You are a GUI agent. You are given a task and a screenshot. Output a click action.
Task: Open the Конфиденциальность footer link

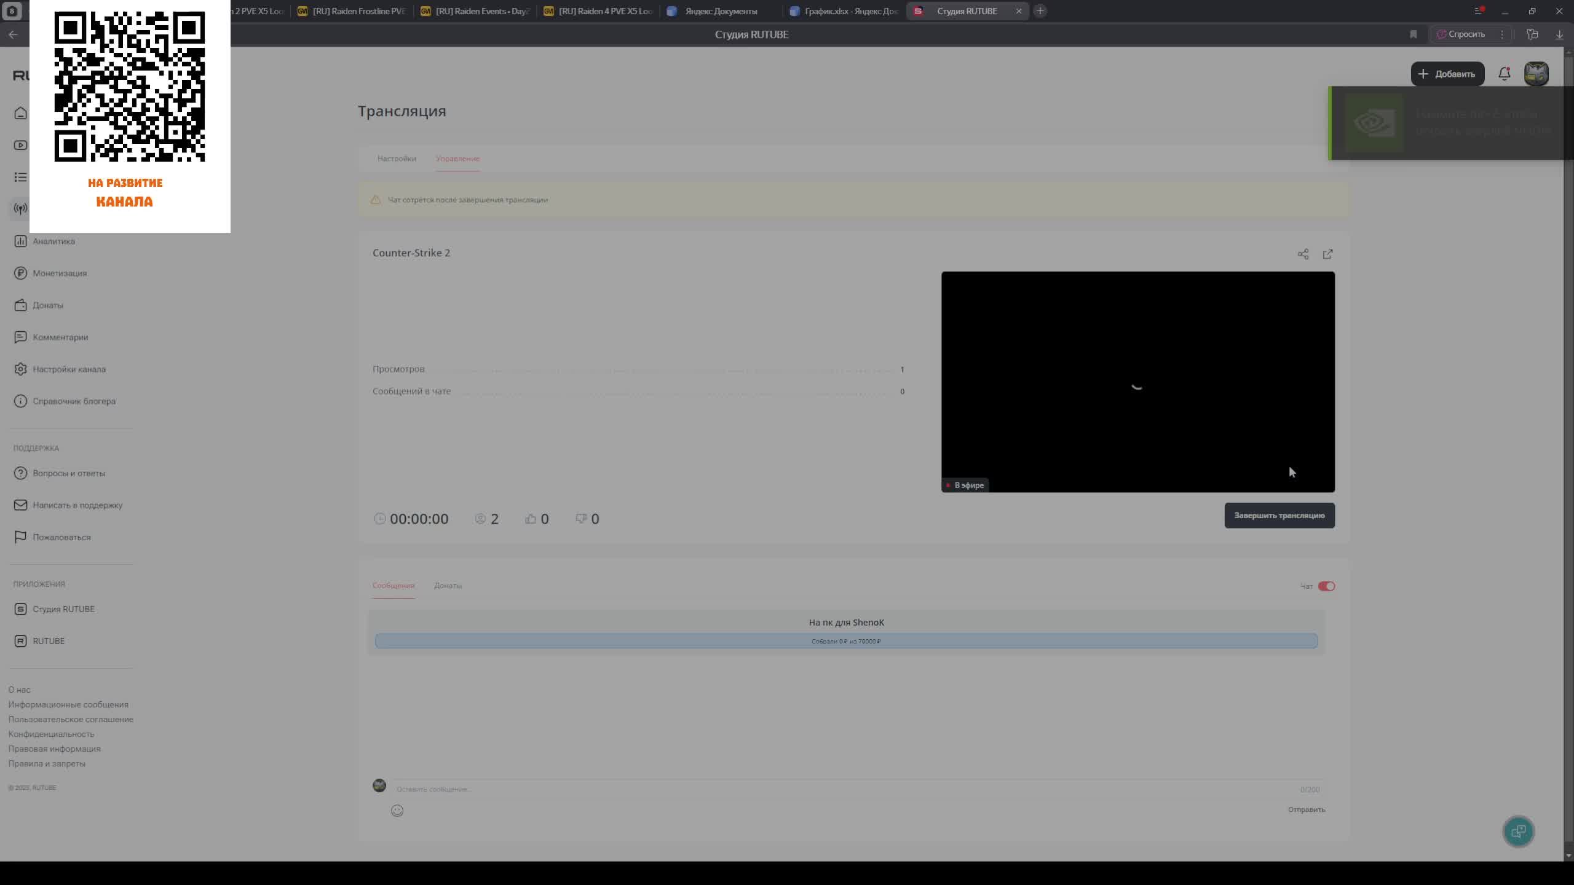[51, 734]
